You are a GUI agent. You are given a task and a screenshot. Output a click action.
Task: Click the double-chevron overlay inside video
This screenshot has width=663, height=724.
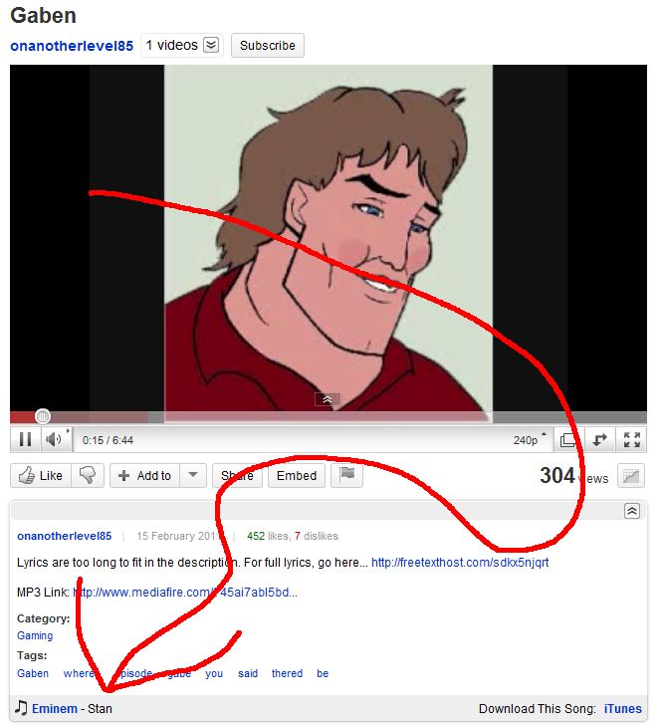click(328, 399)
